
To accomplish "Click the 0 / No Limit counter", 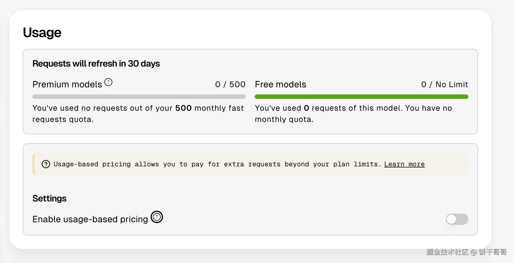I will pyautogui.click(x=444, y=84).
